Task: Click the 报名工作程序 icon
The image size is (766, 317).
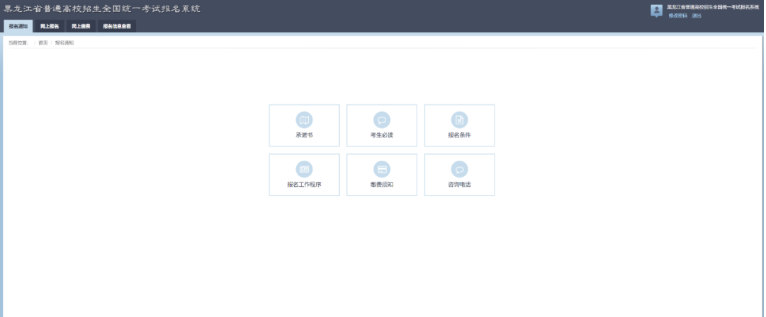Action: (304, 169)
